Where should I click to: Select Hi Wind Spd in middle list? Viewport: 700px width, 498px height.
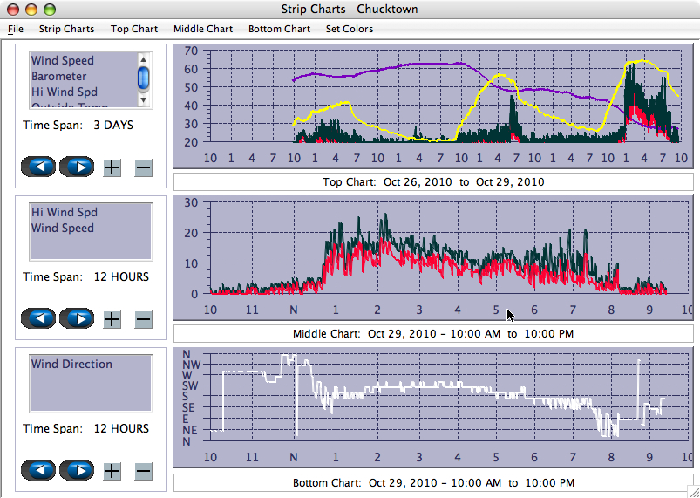[x=65, y=213]
